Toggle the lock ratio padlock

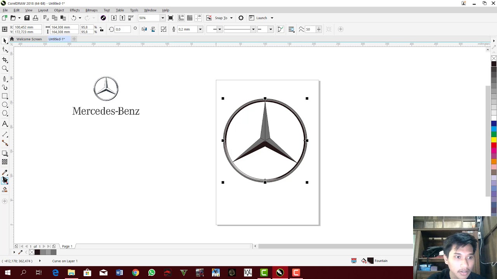pyautogui.click(x=101, y=29)
